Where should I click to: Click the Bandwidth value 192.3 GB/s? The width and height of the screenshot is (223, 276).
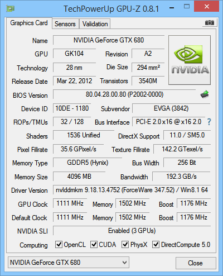pyautogui.click(x=181, y=177)
